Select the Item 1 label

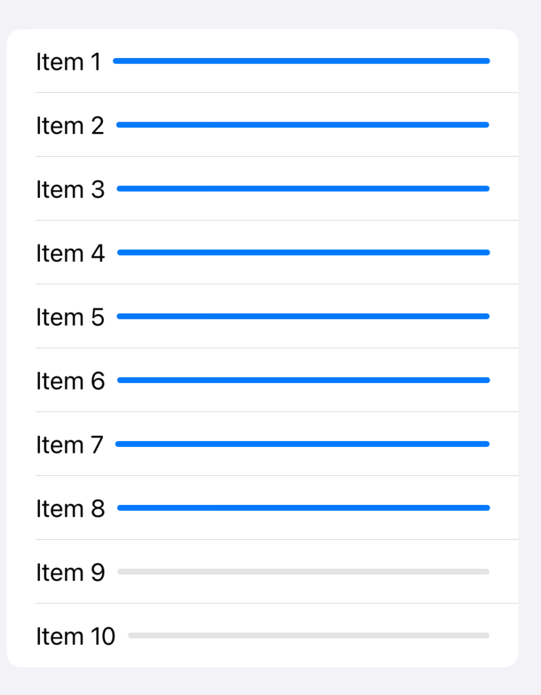tap(69, 62)
